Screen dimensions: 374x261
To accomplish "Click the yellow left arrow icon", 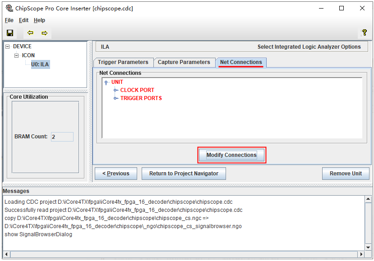I will coord(30,33).
